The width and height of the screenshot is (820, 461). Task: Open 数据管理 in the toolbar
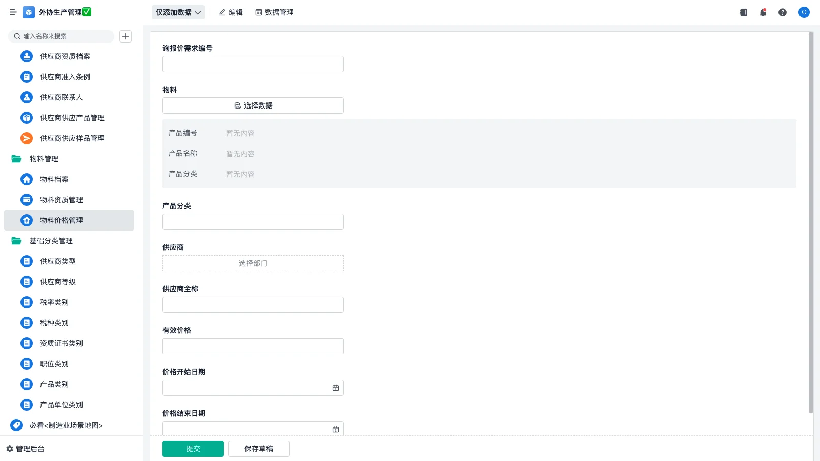point(275,12)
